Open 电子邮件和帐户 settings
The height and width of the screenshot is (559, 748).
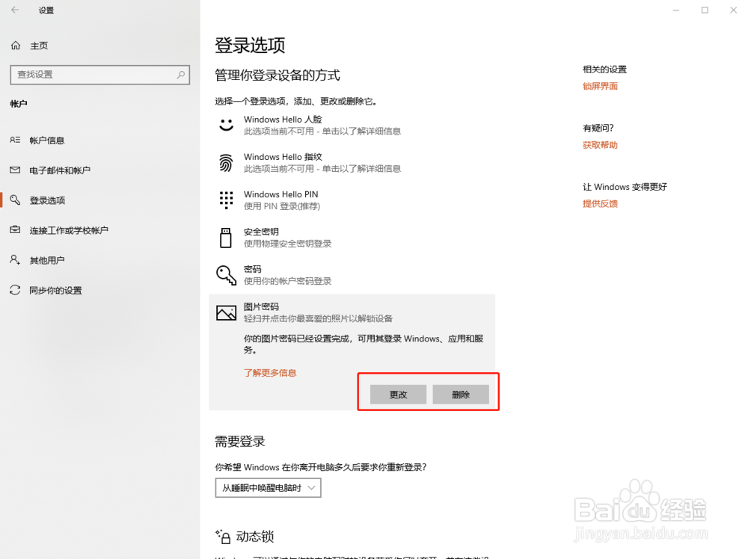pyautogui.click(x=60, y=170)
